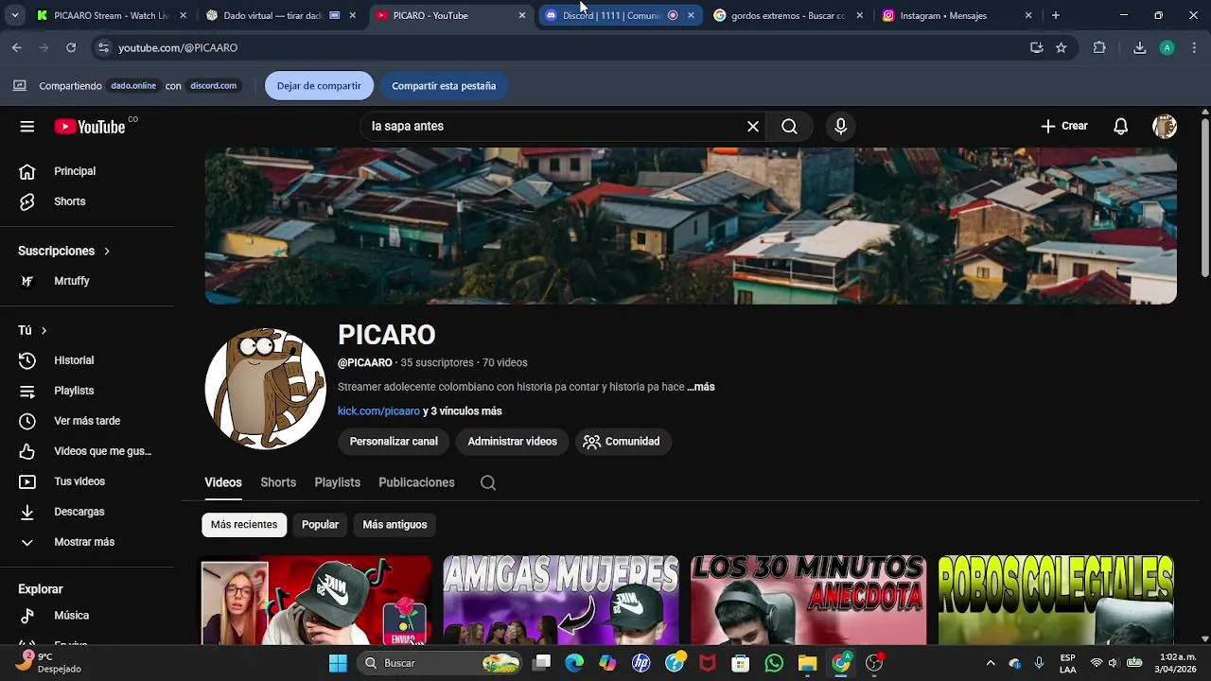This screenshot has width=1211, height=681.
Task: Clear the search box text with X
Action: (753, 127)
